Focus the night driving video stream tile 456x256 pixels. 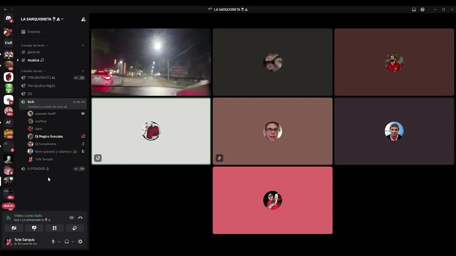(x=151, y=62)
